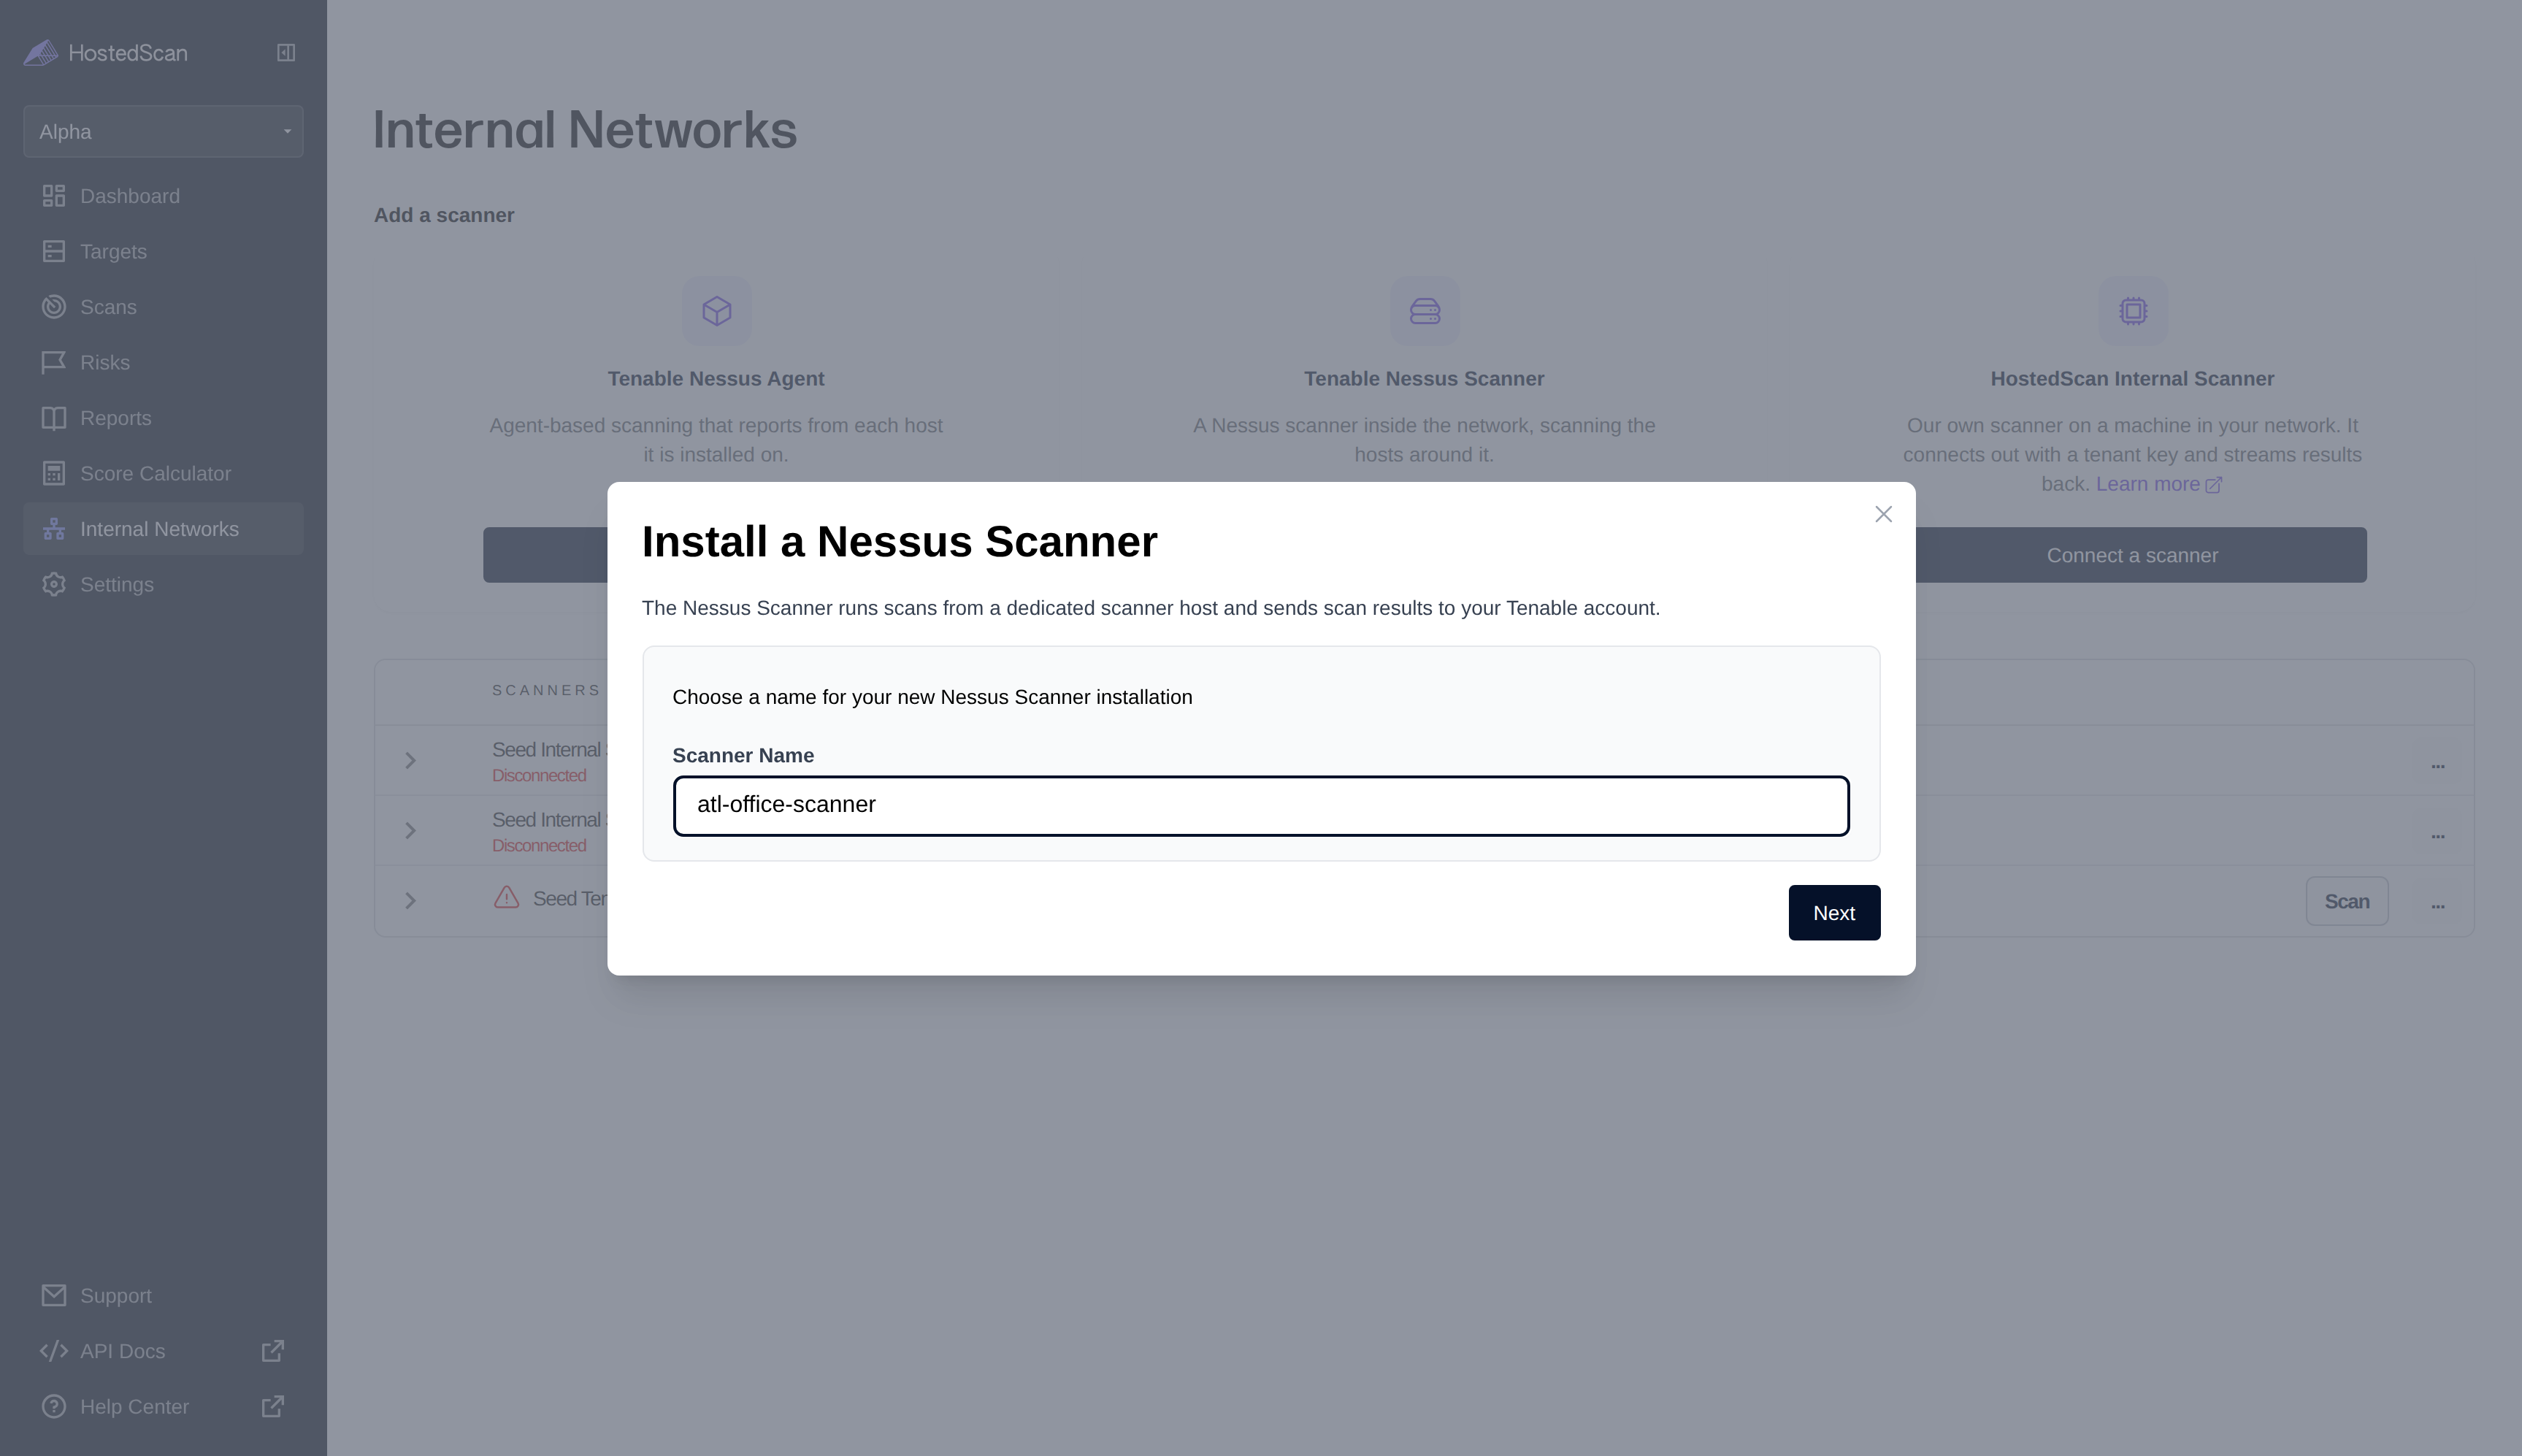The image size is (2522, 1456).
Task: Open the Risks section
Action: 163,363
